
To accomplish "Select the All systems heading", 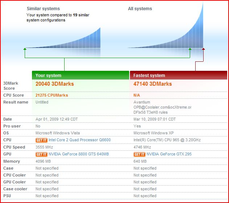I will [x=140, y=9].
